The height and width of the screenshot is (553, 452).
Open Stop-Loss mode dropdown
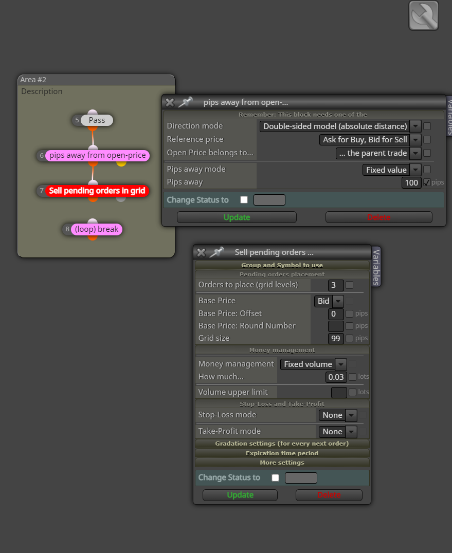[351, 415]
